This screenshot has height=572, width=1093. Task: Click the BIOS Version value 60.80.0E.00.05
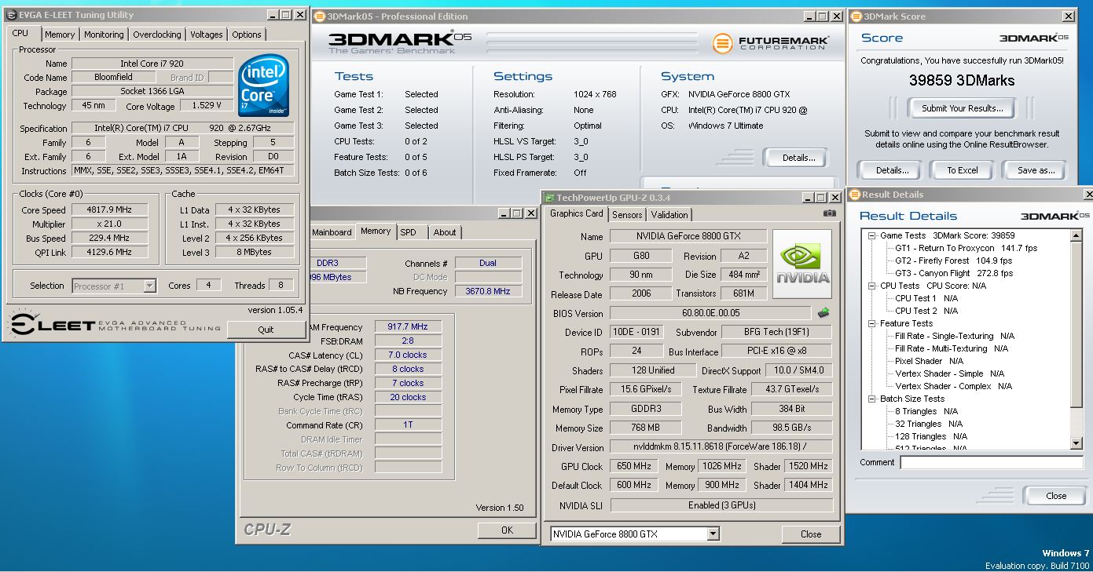[711, 313]
